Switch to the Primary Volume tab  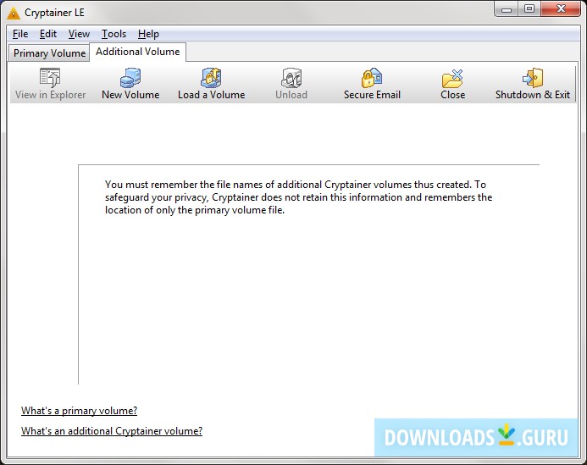tap(49, 53)
